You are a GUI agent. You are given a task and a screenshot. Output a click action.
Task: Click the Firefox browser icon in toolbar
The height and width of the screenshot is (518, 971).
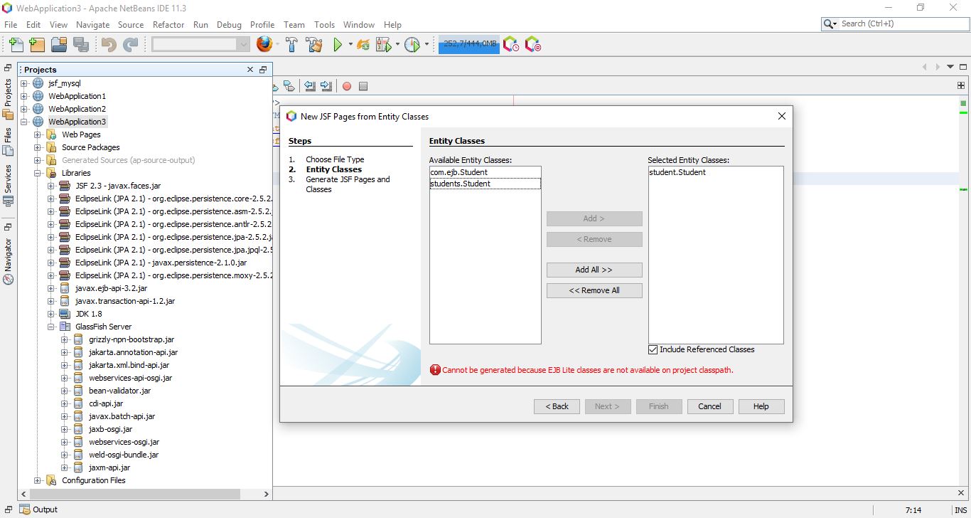[264, 45]
